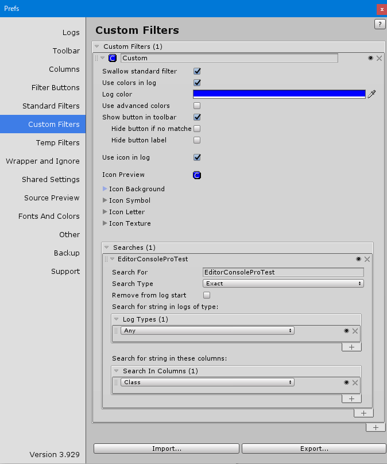Click drag handle on Class column row

[x=116, y=382]
